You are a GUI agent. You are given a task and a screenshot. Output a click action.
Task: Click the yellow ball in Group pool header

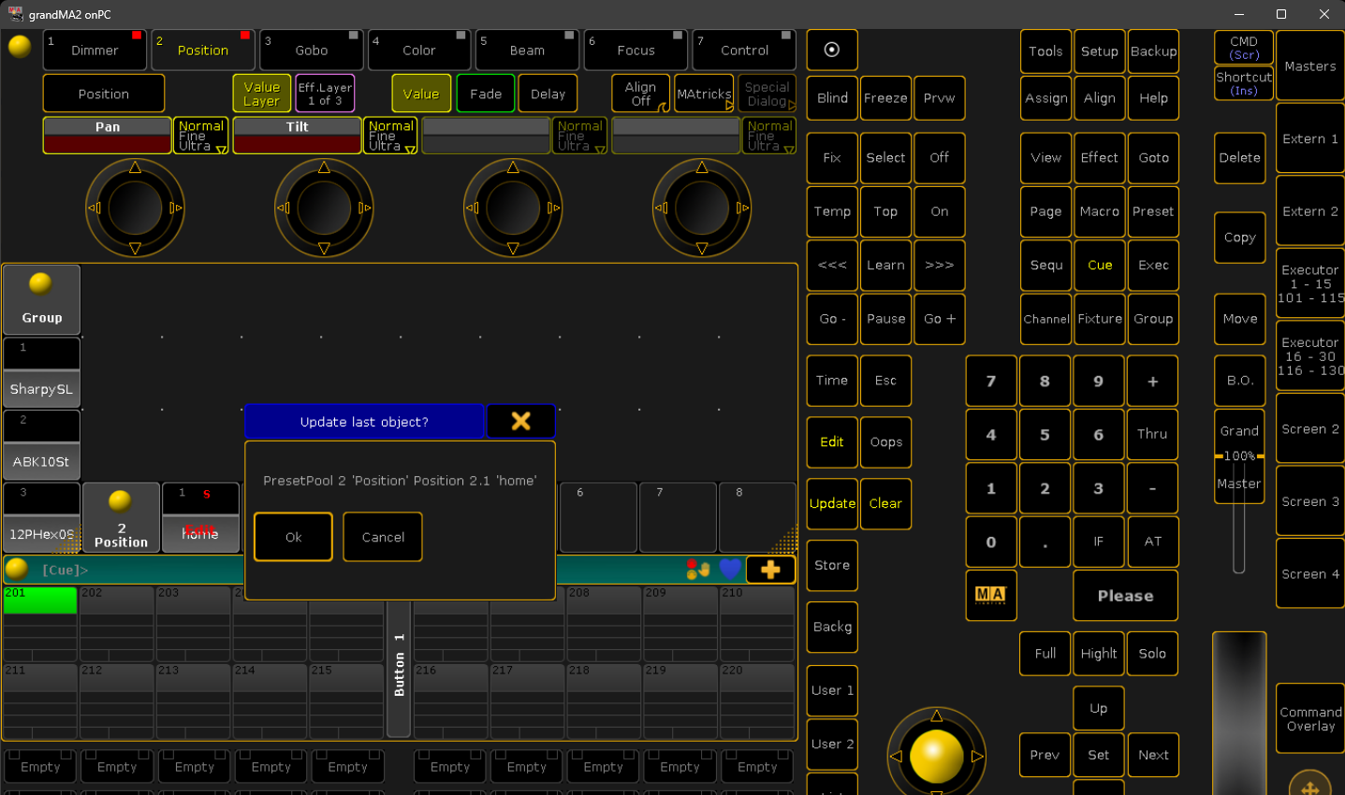click(40, 282)
